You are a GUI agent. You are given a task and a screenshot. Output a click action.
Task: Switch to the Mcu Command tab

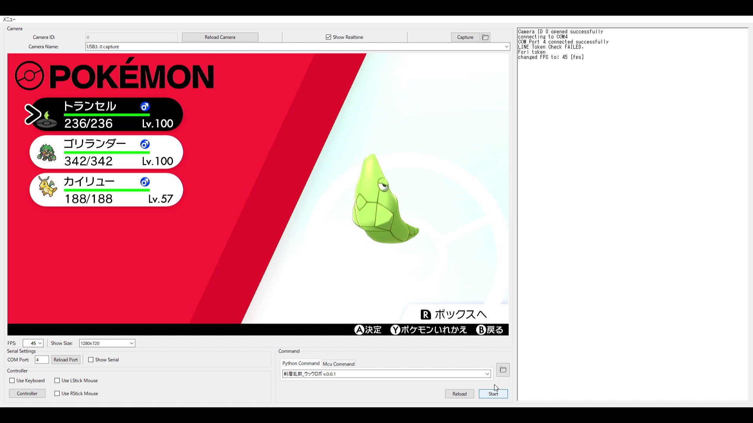click(338, 364)
